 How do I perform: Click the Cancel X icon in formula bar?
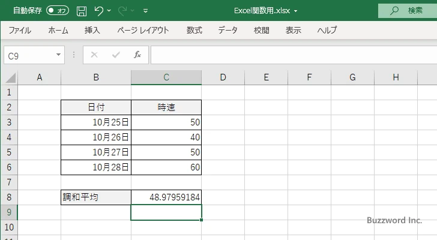click(x=94, y=55)
